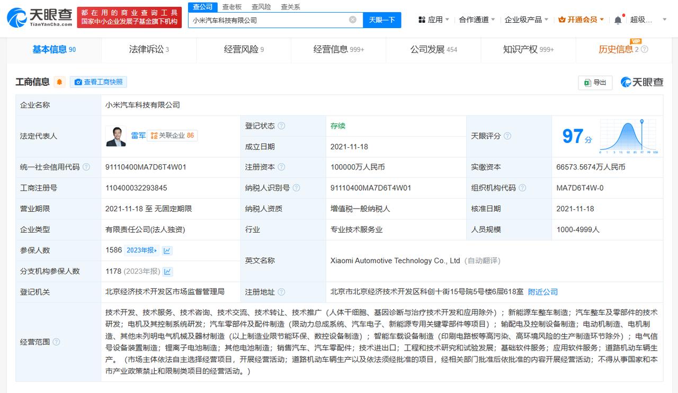Click the help icon beside 经营范围
Viewport: 678px width, 393px height.
56,342
